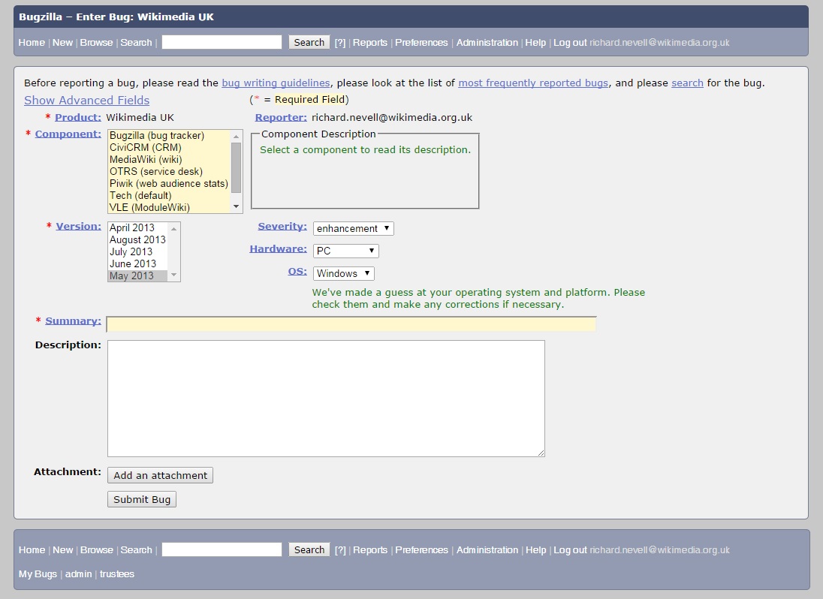Open New link in footer navigation
The width and height of the screenshot is (823, 599).
[62, 549]
